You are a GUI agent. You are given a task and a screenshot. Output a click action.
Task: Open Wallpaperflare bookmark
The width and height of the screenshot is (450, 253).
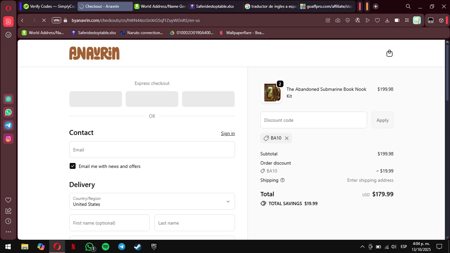(x=242, y=33)
